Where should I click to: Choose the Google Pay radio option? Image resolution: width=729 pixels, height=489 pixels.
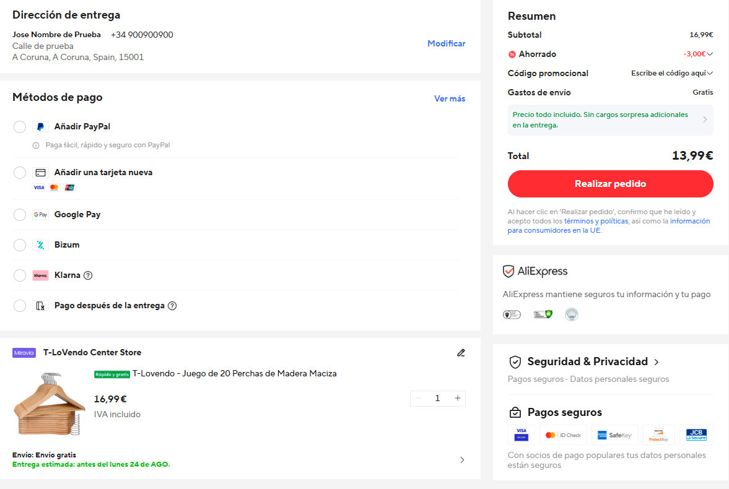[20, 215]
